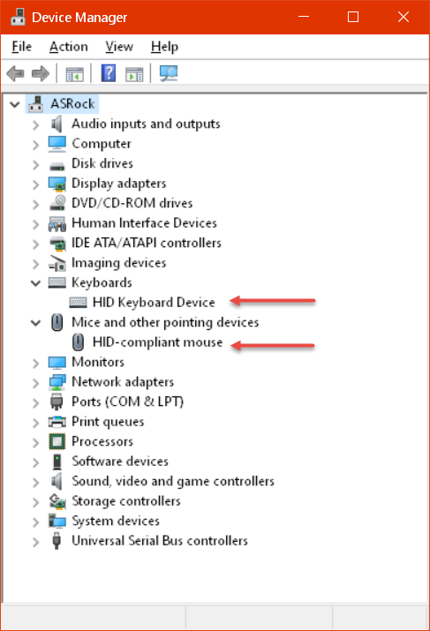Open the View menu

click(x=119, y=47)
